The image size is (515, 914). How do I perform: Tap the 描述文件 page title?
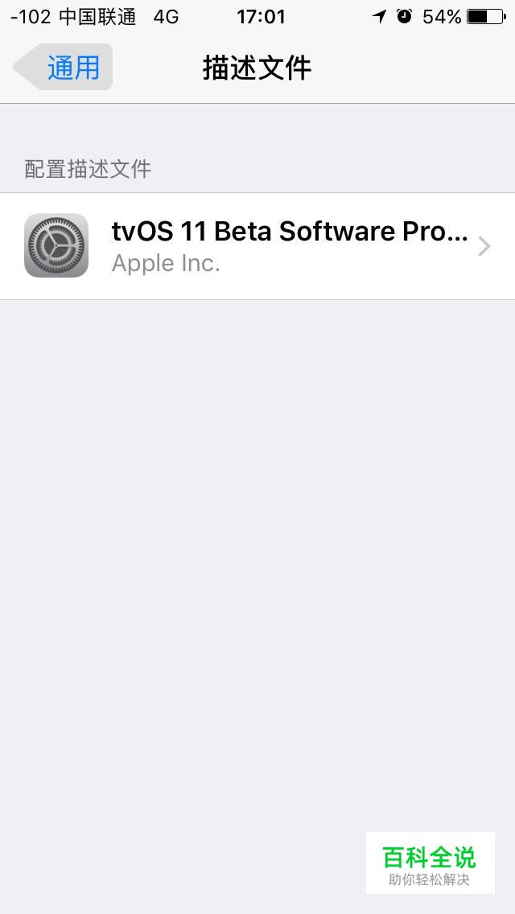257,68
